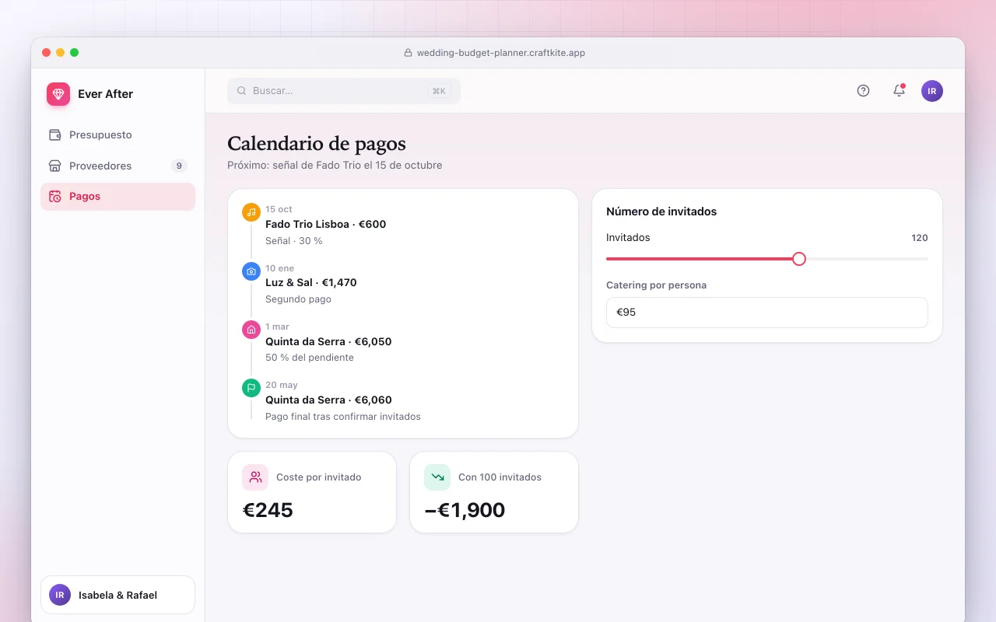Image resolution: width=996 pixels, height=622 pixels.
Task: Open the help question mark icon
Action: tap(863, 91)
